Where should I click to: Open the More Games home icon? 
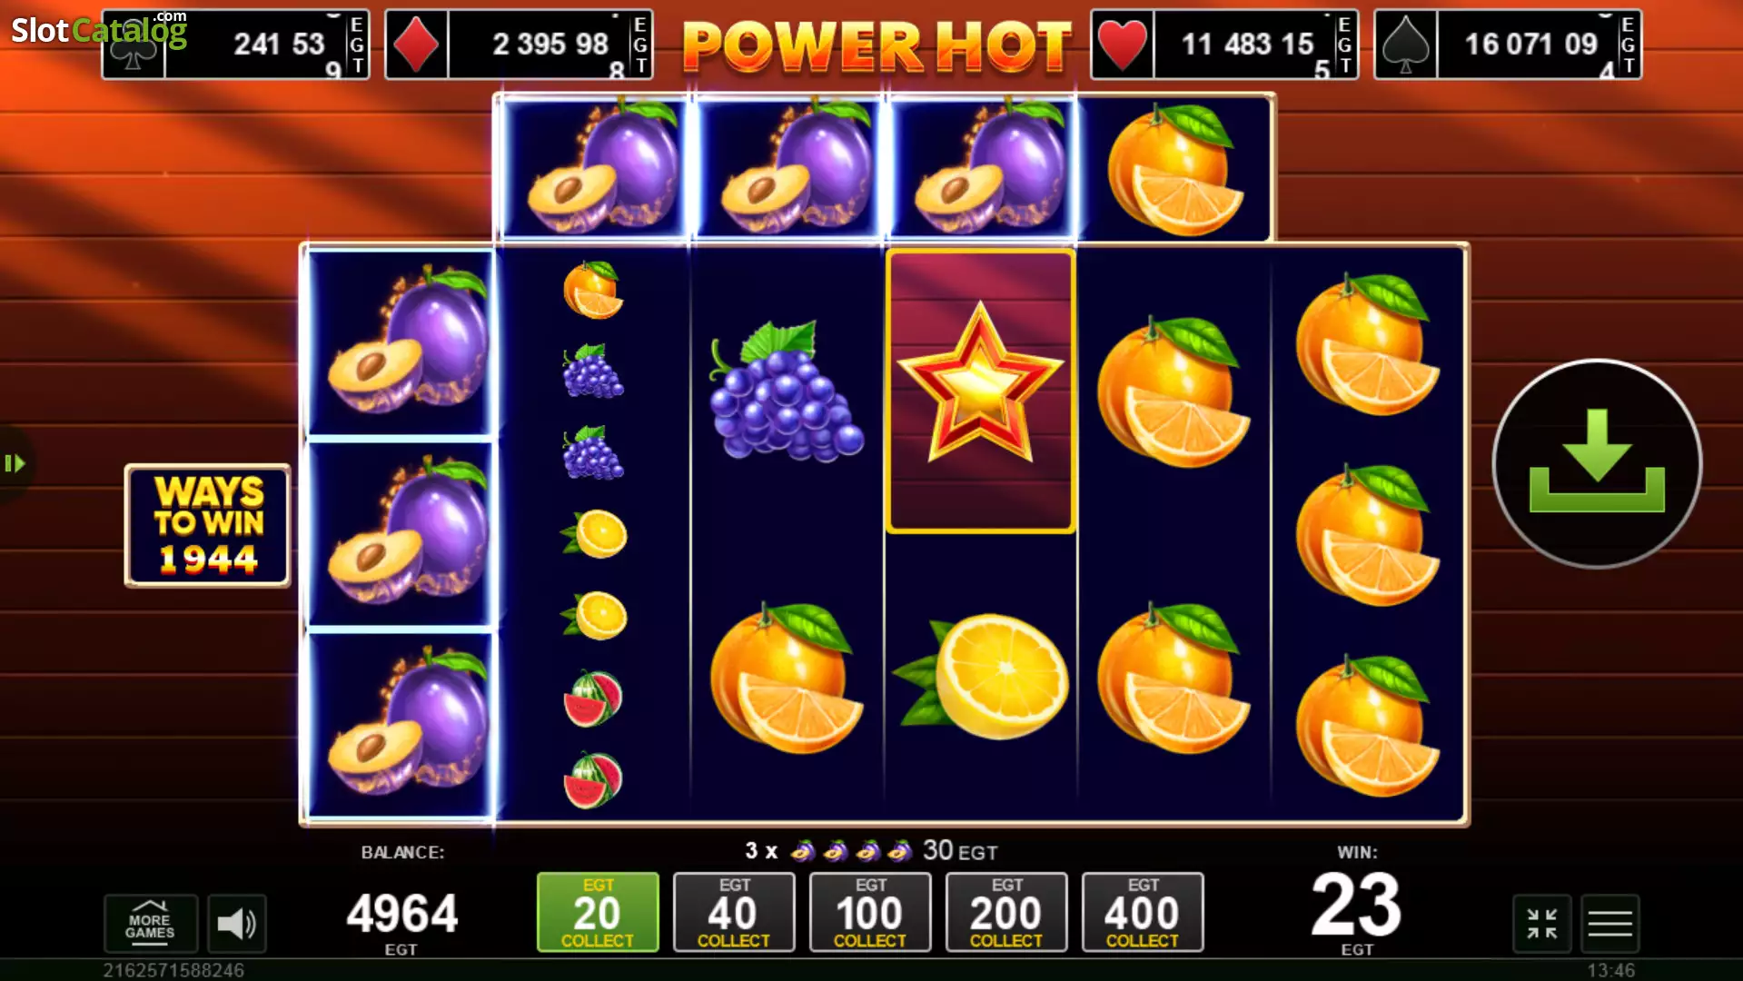click(x=150, y=924)
